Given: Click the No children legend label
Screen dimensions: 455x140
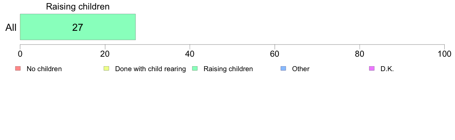Looking at the screenshot, I should [44, 69].
